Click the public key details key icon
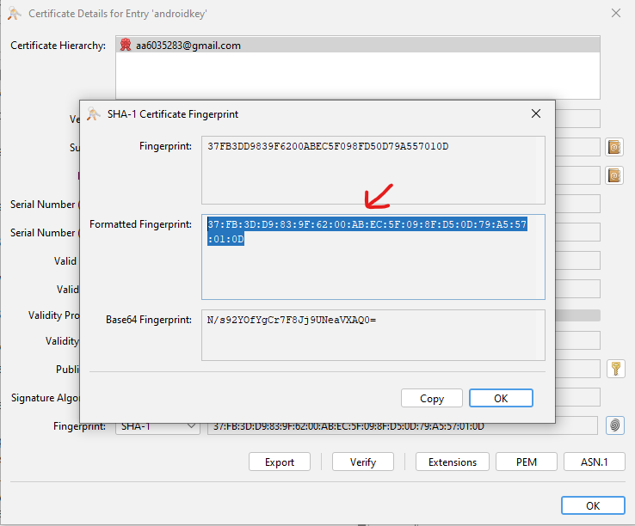Screen dimensions: 635x526 (615, 369)
